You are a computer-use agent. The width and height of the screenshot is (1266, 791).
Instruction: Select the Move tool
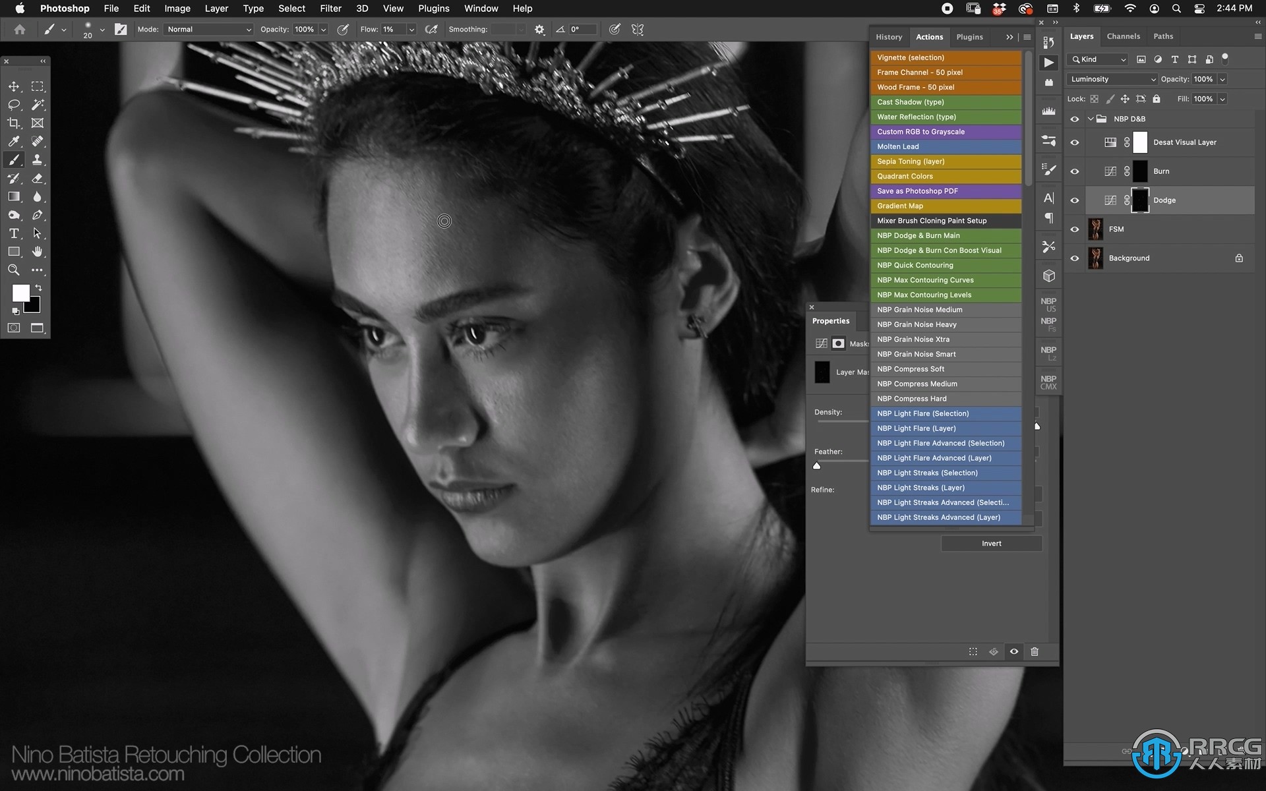(x=13, y=86)
